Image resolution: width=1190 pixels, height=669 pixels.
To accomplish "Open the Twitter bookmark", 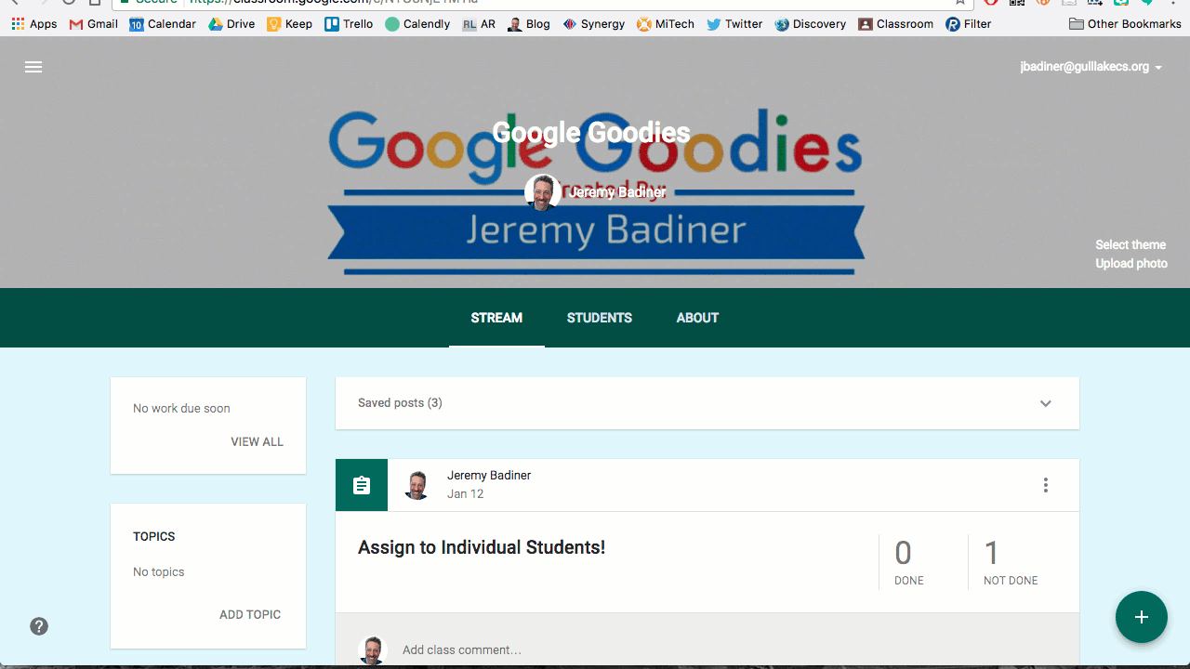I will pos(734,24).
